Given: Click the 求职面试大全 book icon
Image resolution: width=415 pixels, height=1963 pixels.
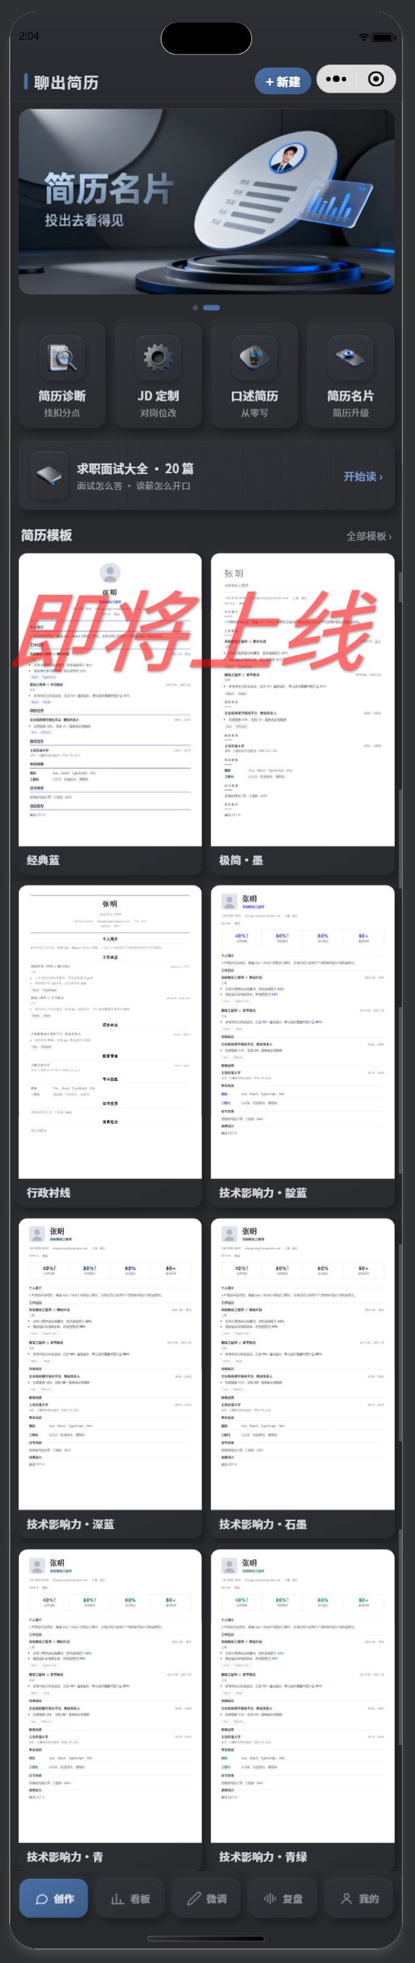Looking at the screenshot, I should [x=49, y=476].
